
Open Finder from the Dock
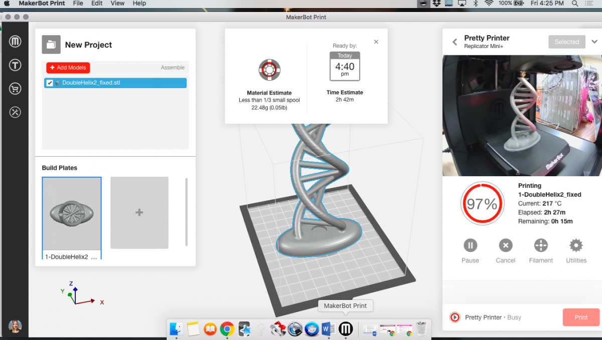click(176, 328)
